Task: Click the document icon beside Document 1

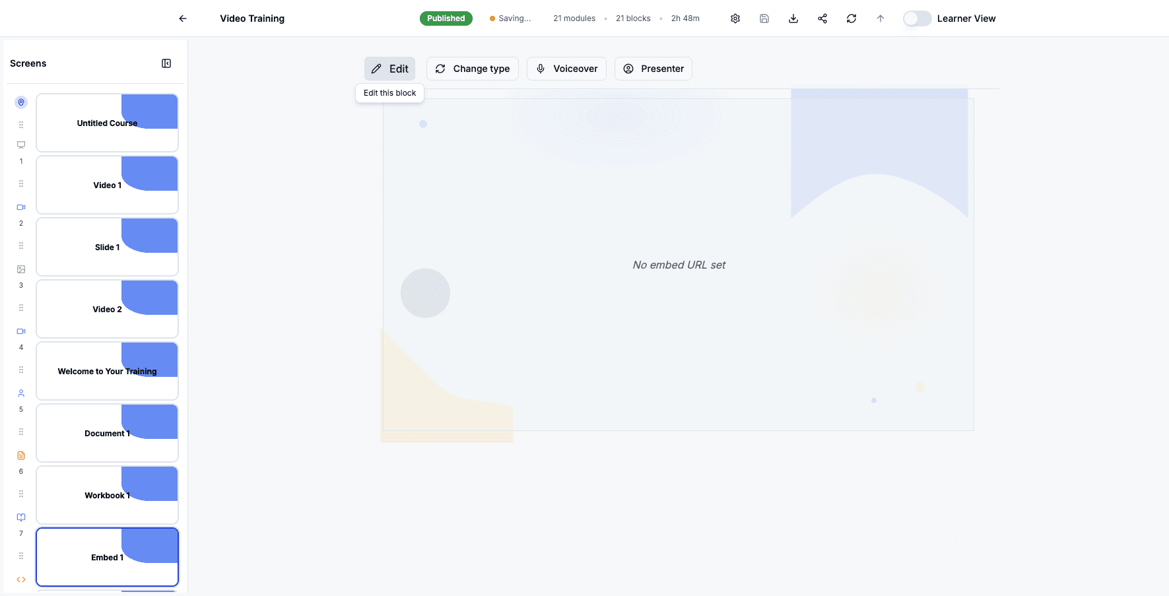Action: coord(20,455)
